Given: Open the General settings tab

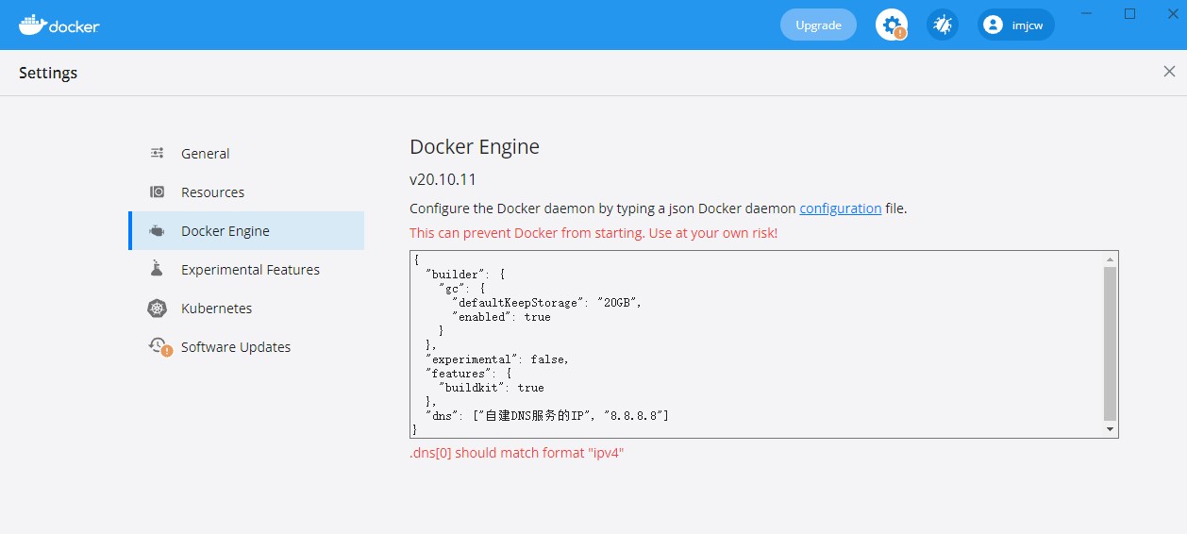Looking at the screenshot, I should point(246,154).
